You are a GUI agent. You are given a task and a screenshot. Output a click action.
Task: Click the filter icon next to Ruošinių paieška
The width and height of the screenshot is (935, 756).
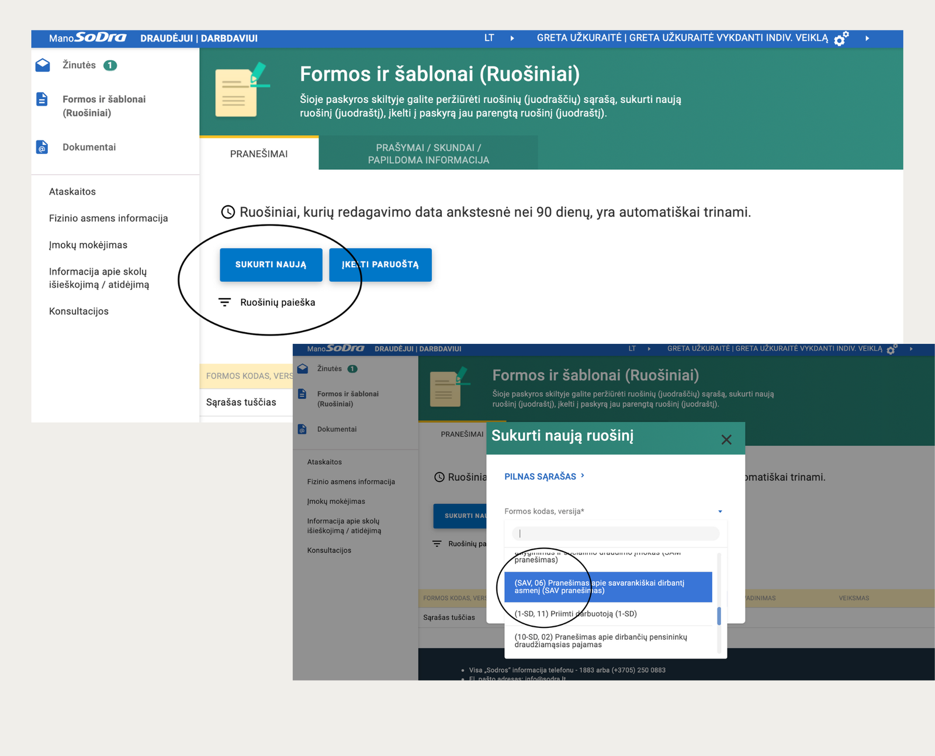tap(224, 302)
